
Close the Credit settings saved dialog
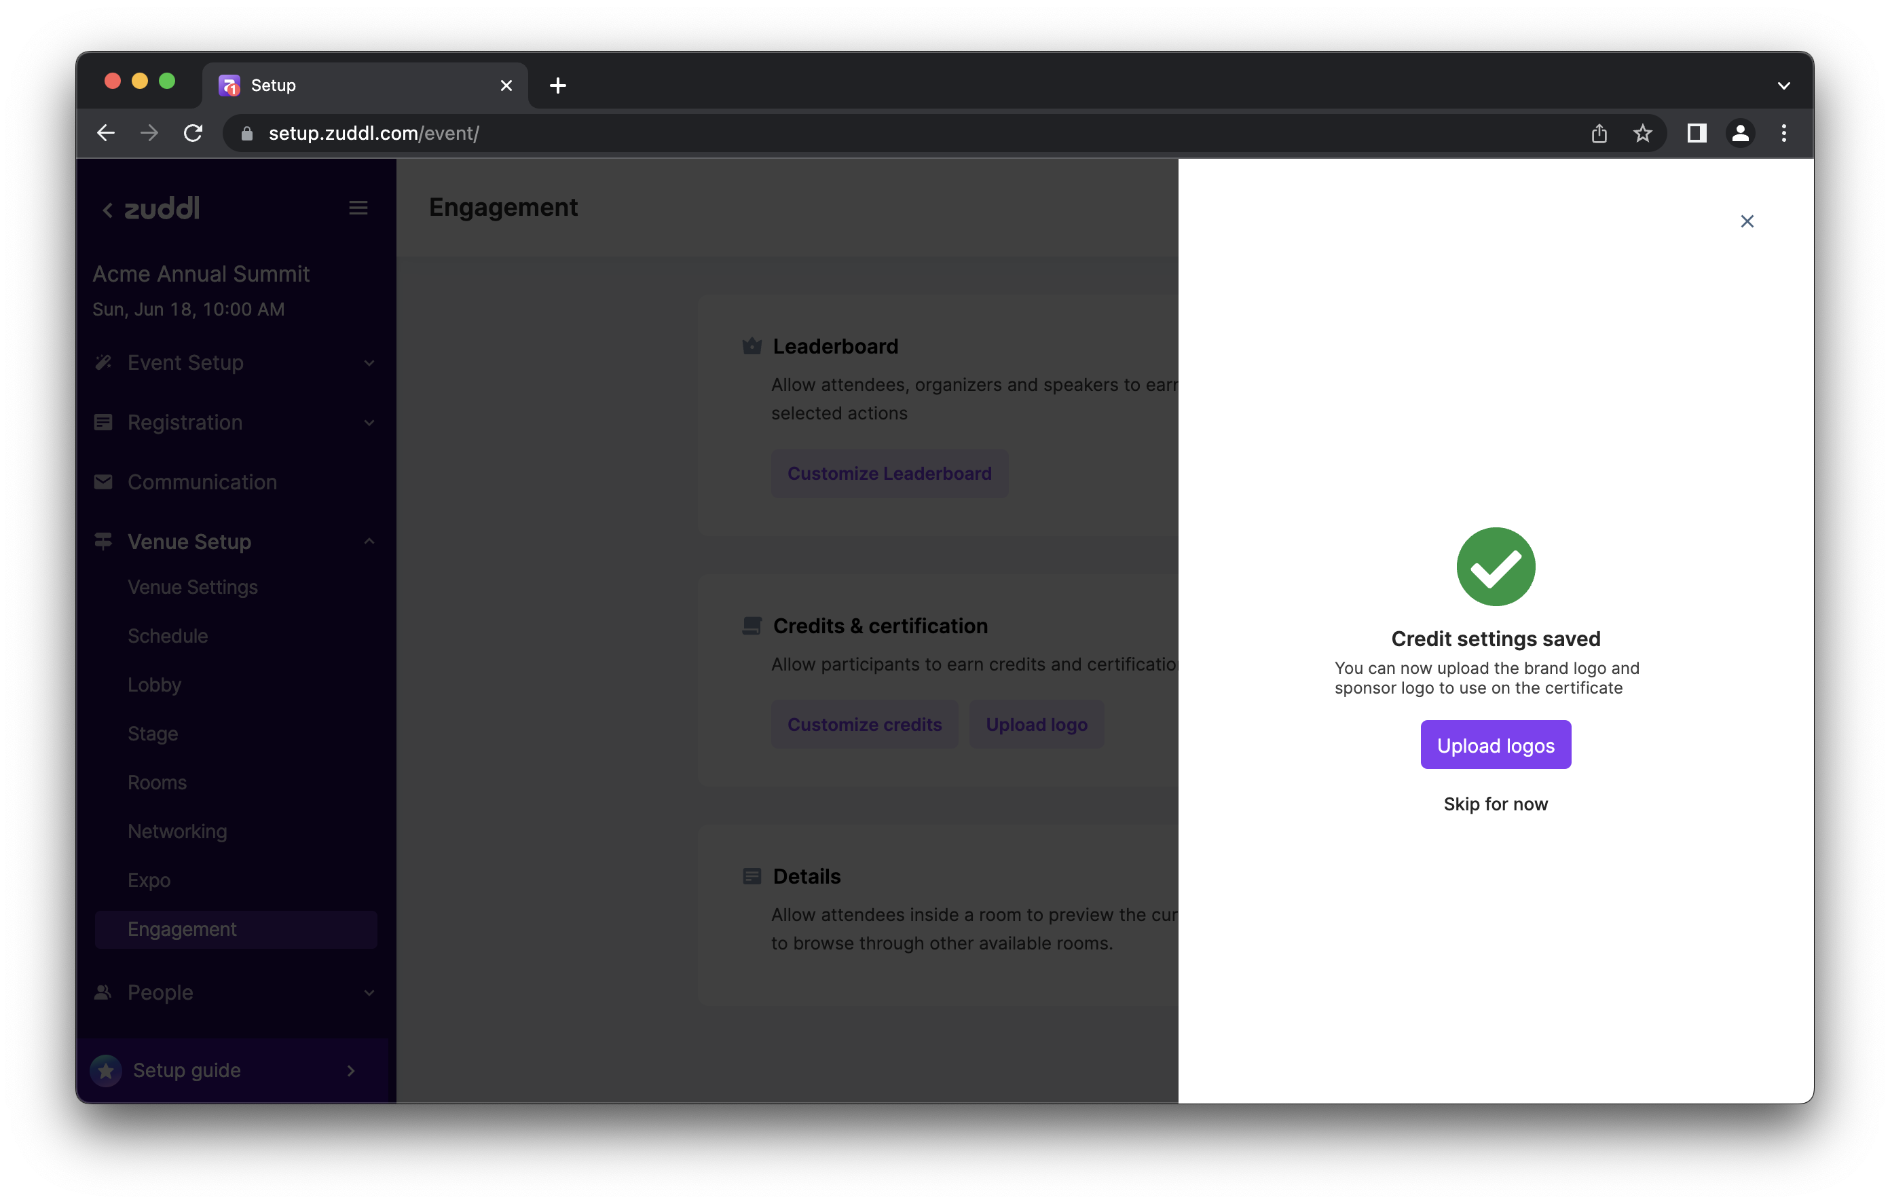pyautogui.click(x=1748, y=221)
